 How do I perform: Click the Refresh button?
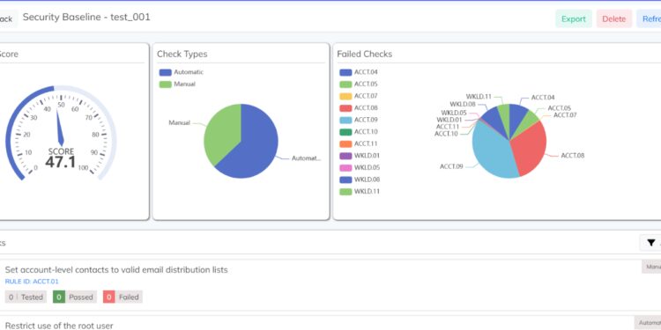pyautogui.click(x=650, y=19)
